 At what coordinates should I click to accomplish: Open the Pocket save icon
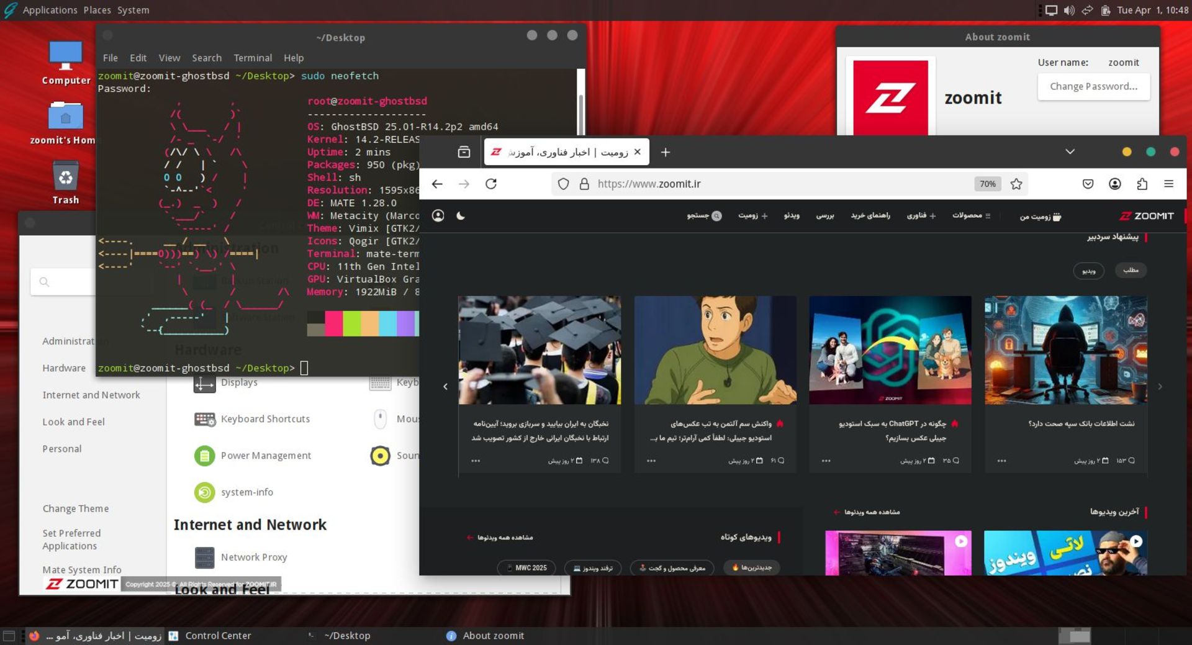coord(1088,184)
